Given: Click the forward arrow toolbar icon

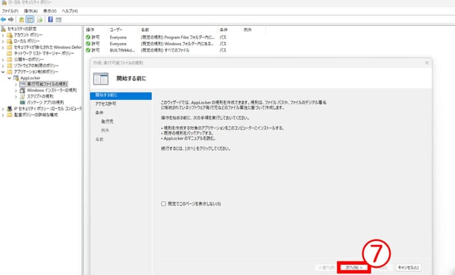Looking at the screenshot, I should [x=11, y=19].
